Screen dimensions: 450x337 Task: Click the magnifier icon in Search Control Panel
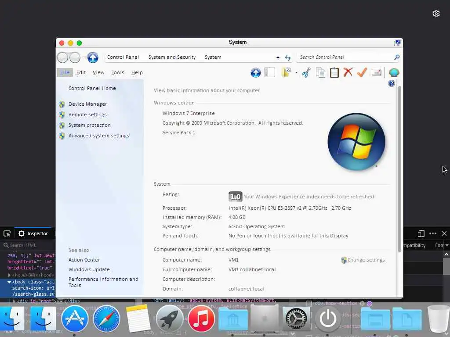pyautogui.click(x=397, y=57)
